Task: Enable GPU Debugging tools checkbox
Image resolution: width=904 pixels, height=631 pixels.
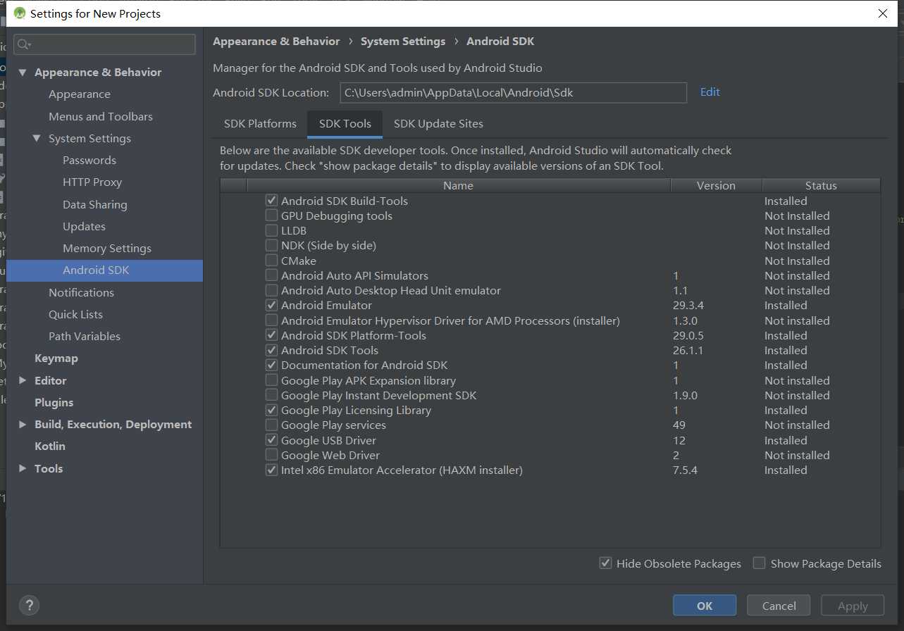Action: [271, 215]
